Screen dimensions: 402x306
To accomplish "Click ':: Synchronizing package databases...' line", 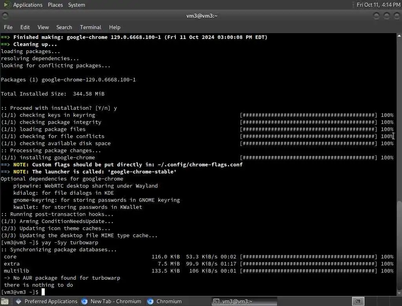I will coord(59,249).
